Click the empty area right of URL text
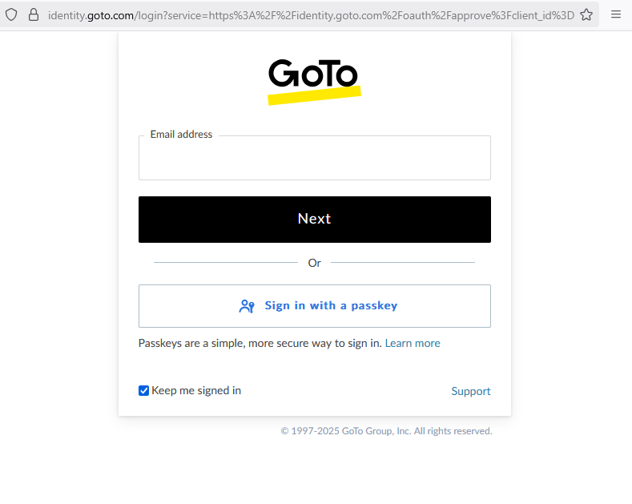 tap(576, 14)
